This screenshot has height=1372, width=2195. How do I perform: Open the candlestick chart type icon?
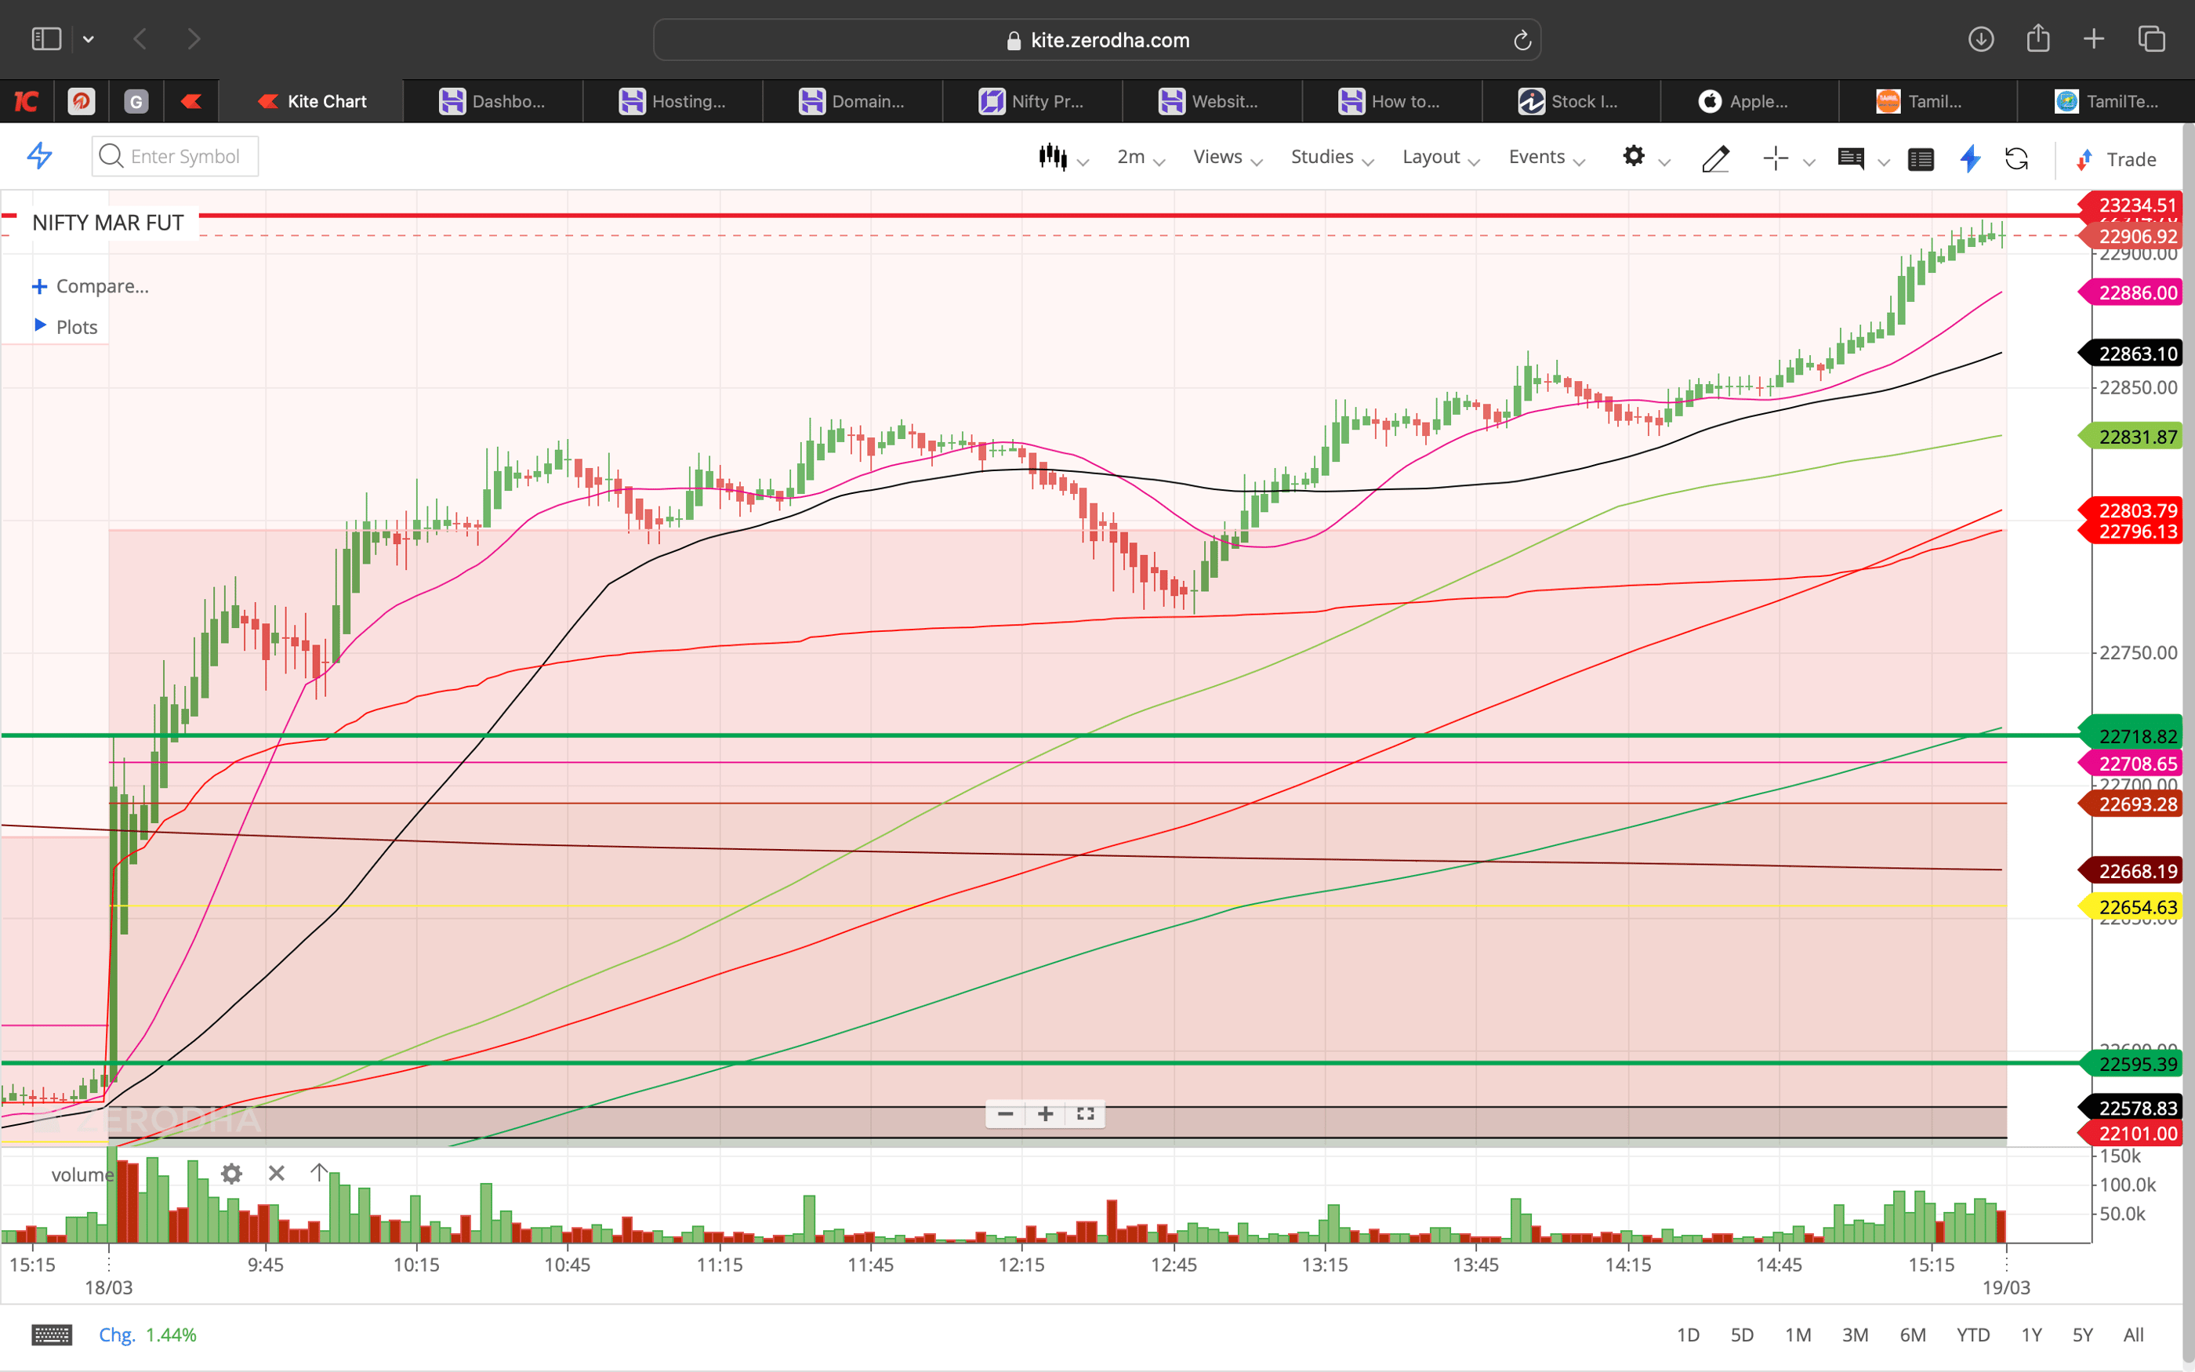pos(1054,156)
